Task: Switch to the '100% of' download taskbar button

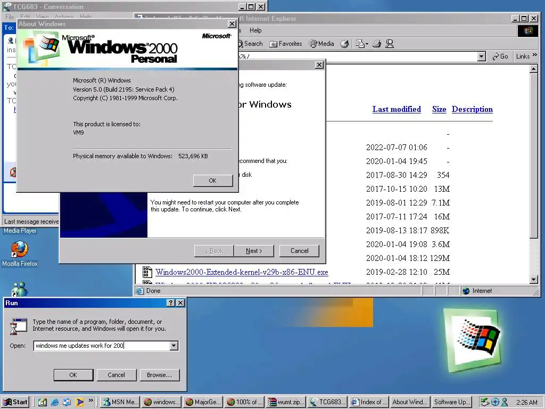Action: click(244, 402)
